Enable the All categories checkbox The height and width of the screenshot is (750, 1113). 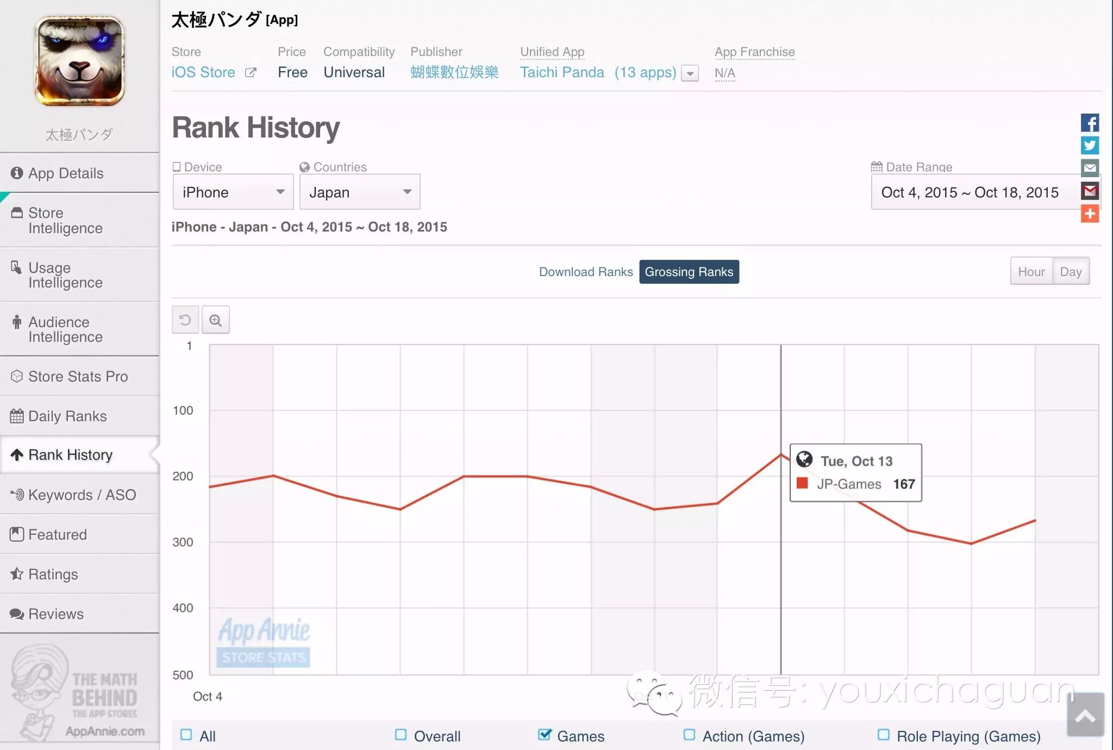(x=186, y=735)
